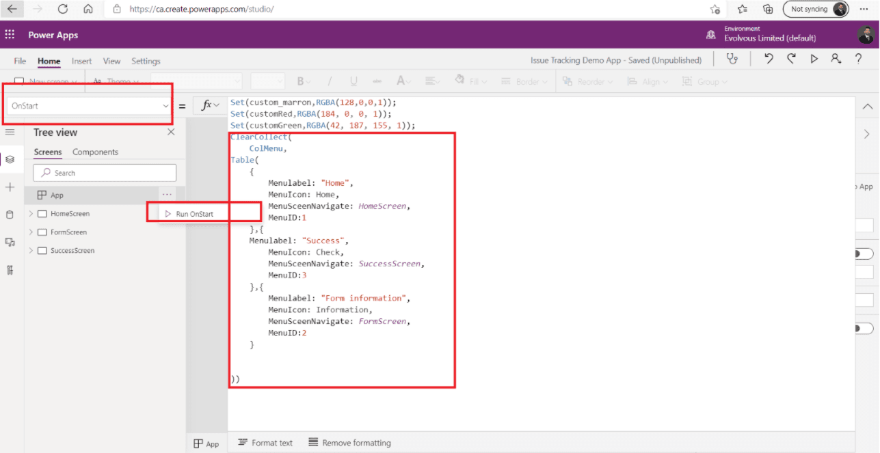Select Run OnStart from context menu

click(x=194, y=214)
